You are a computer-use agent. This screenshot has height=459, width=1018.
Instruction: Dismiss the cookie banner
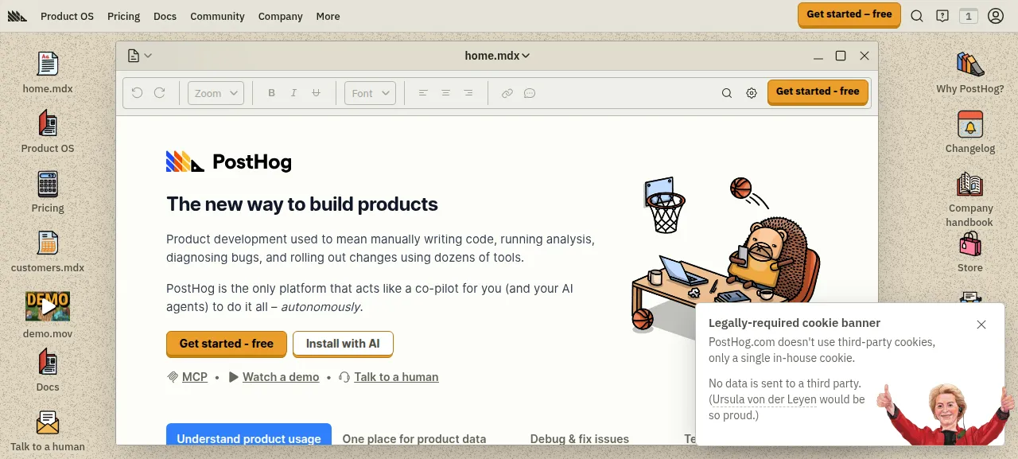pyautogui.click(x=981, y=325)
